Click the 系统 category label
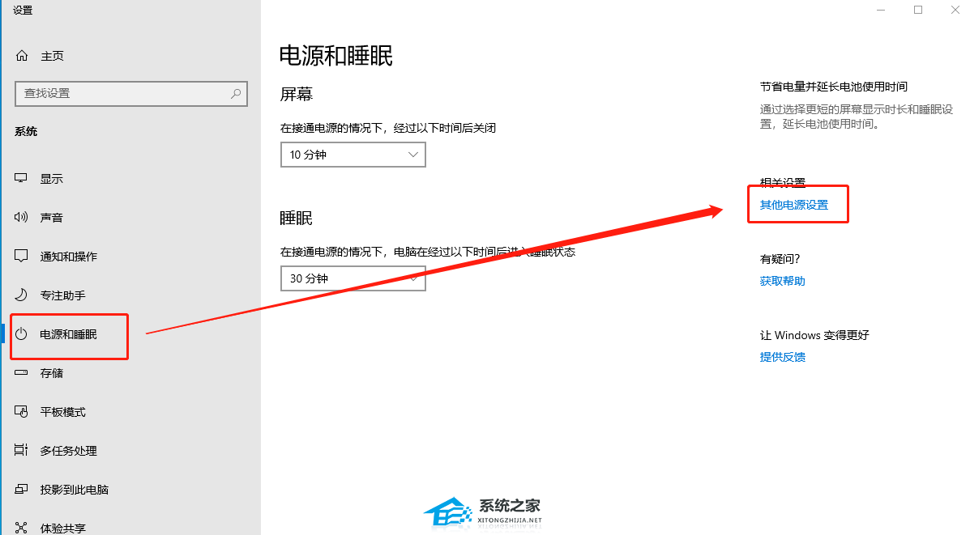970x535 pixels. [x=26, y=131]
